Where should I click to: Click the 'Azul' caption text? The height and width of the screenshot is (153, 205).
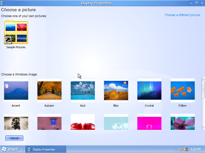coord(83,106)
